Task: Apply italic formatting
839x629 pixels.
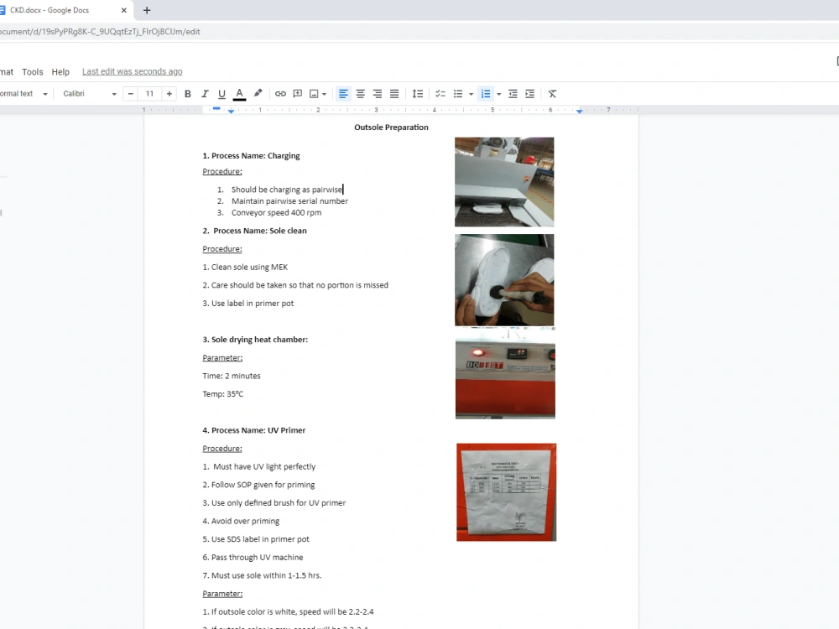Action: pos(204,93)
